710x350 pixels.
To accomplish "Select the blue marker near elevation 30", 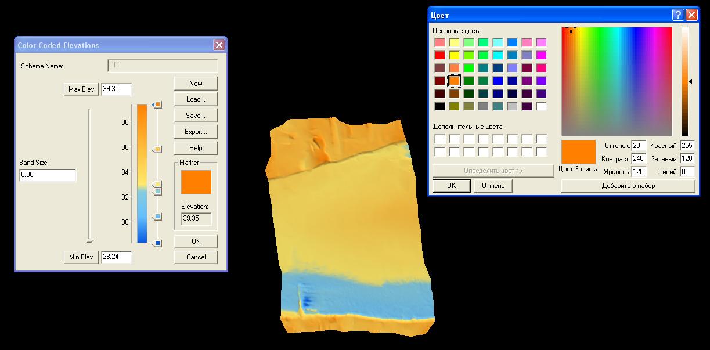I will 157,217.
